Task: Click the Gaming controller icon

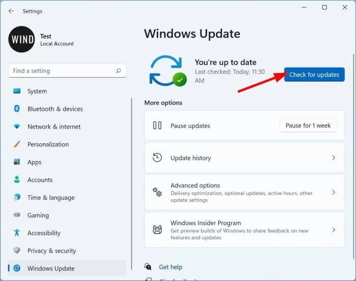Action: 17,215
